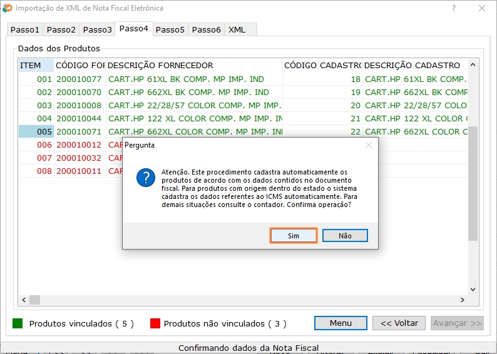The image size is (497, 354).
Task: Click the green Produtos vinculados swatch
Action: point(18,323)
